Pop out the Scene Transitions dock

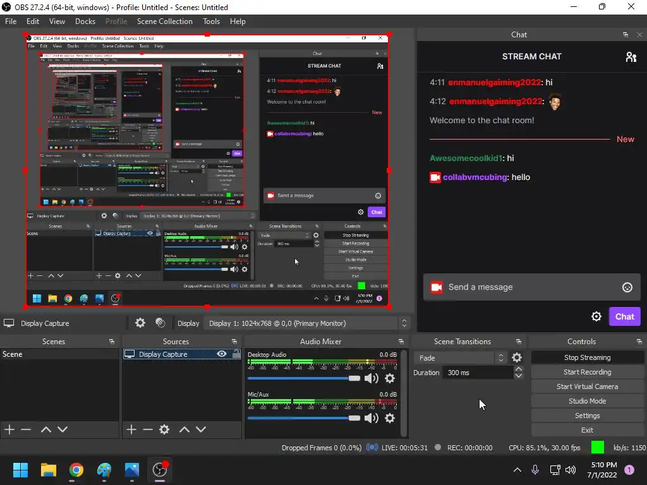(x=518, y=342)
